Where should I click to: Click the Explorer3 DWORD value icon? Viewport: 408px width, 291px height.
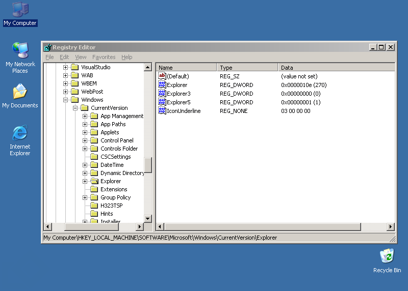click(162, 94)
